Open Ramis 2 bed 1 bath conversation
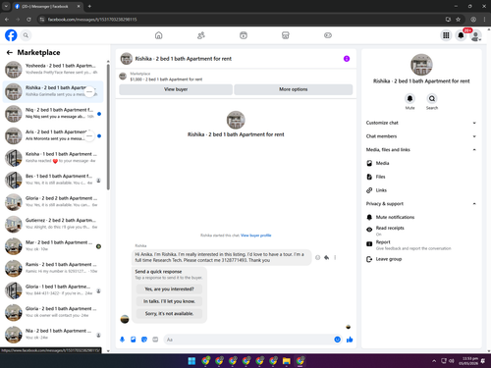491x368 pixels. tap(53, 268)
